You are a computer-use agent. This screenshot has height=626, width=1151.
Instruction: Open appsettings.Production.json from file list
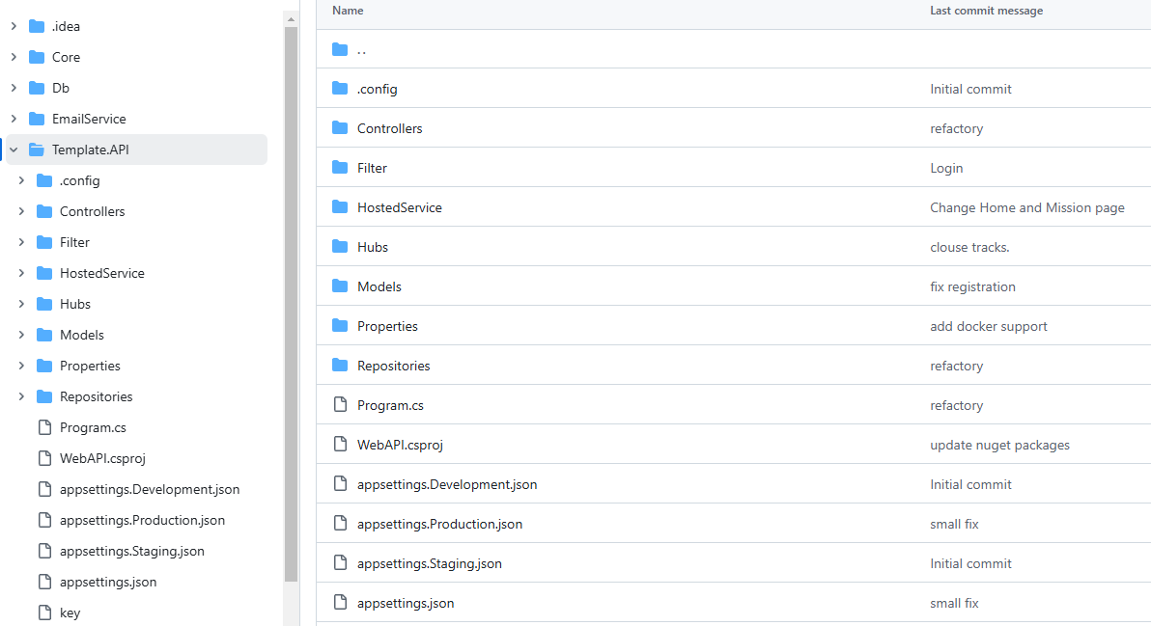tap(439, 524)
